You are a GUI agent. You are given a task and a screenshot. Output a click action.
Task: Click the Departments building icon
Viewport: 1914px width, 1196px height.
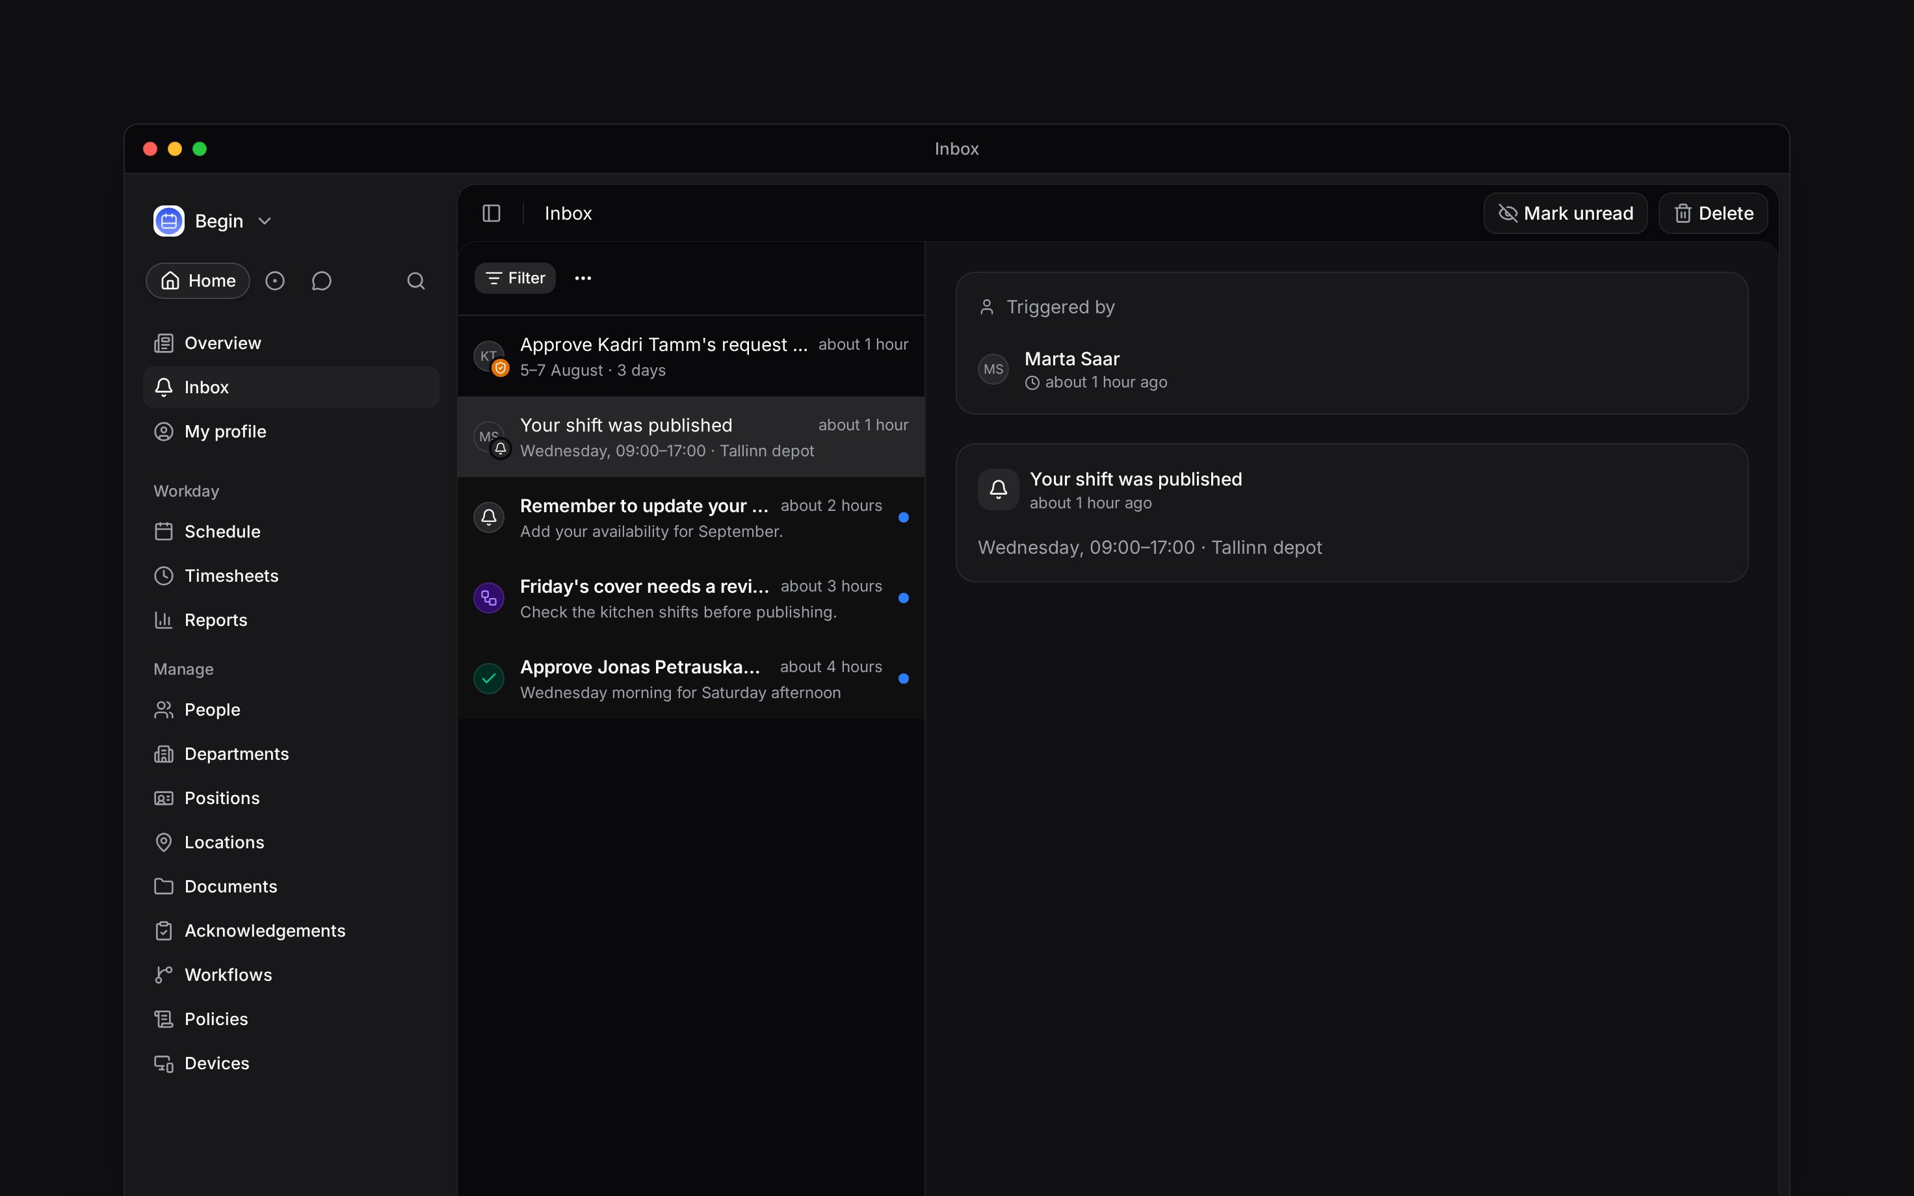pyautogui.click(x=164, y=754)
